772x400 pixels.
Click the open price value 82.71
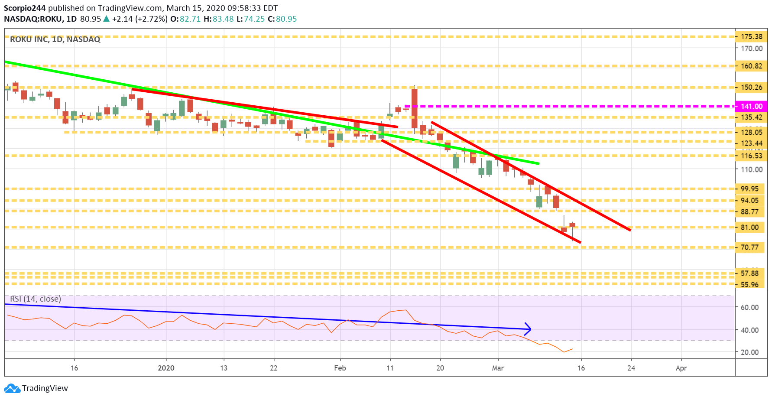pos(190,19)
